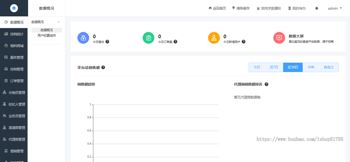Open 数据概况 submenu item
This screenshot has width=350, height=162.
[47, 30]
